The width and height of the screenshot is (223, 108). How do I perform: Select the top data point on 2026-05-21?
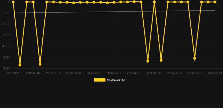click(154, 2)
